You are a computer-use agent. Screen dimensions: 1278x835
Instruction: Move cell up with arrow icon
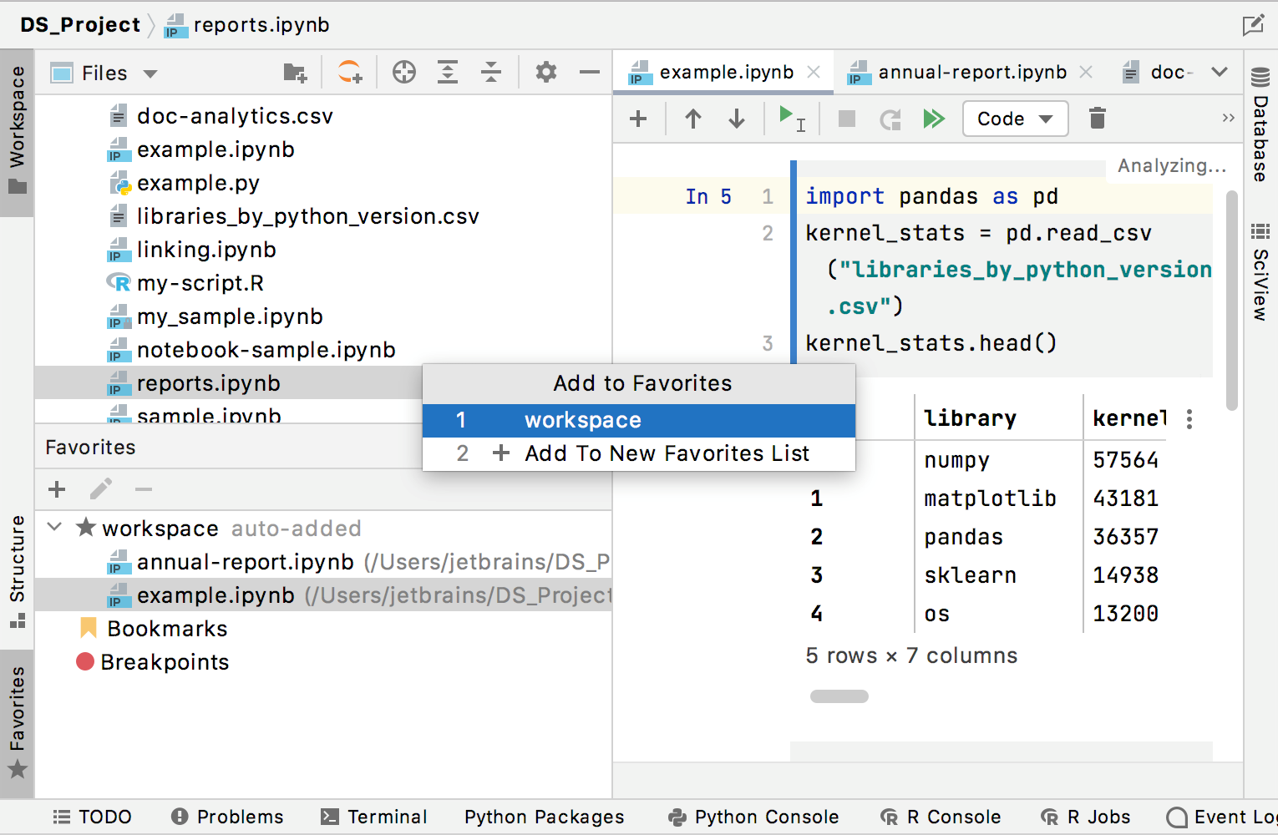(693, 119)
